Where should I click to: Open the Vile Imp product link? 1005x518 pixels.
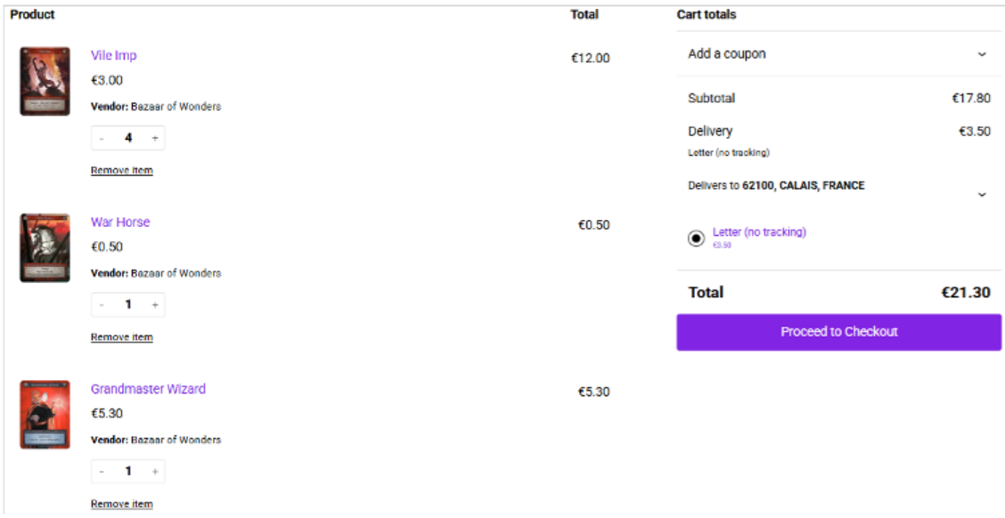coord(113,55)
